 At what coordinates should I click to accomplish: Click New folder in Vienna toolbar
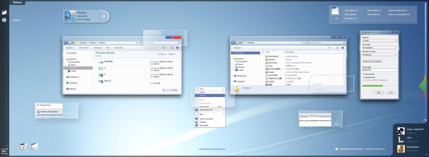(x=118, y=48)
